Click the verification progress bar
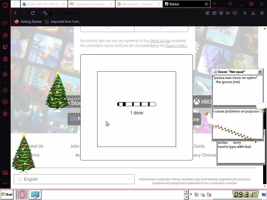Viewport: 267px width, 200px height. point(137,104)
